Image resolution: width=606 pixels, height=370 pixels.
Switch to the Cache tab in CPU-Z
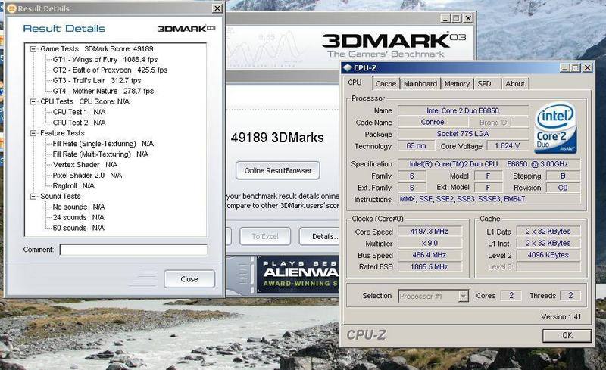[x=386, y=84]
